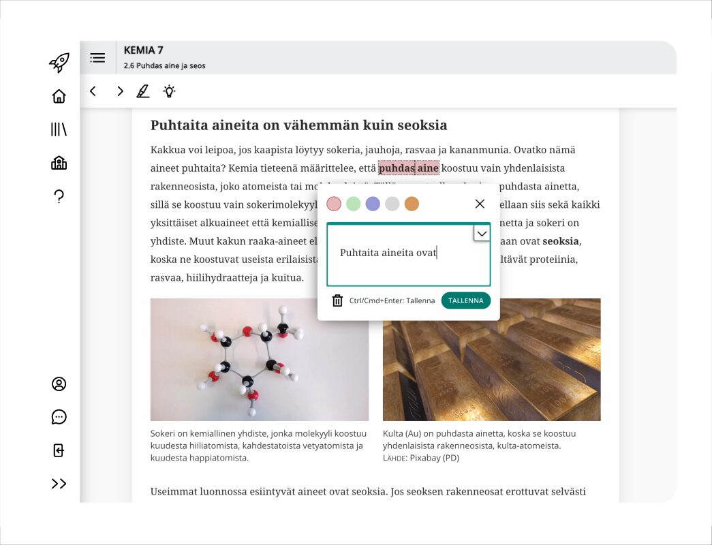Choose the orange highlight color
Image resolution: width=712 pixels, height=545 pixels.
pyautogui.click(x=412, y=204)
